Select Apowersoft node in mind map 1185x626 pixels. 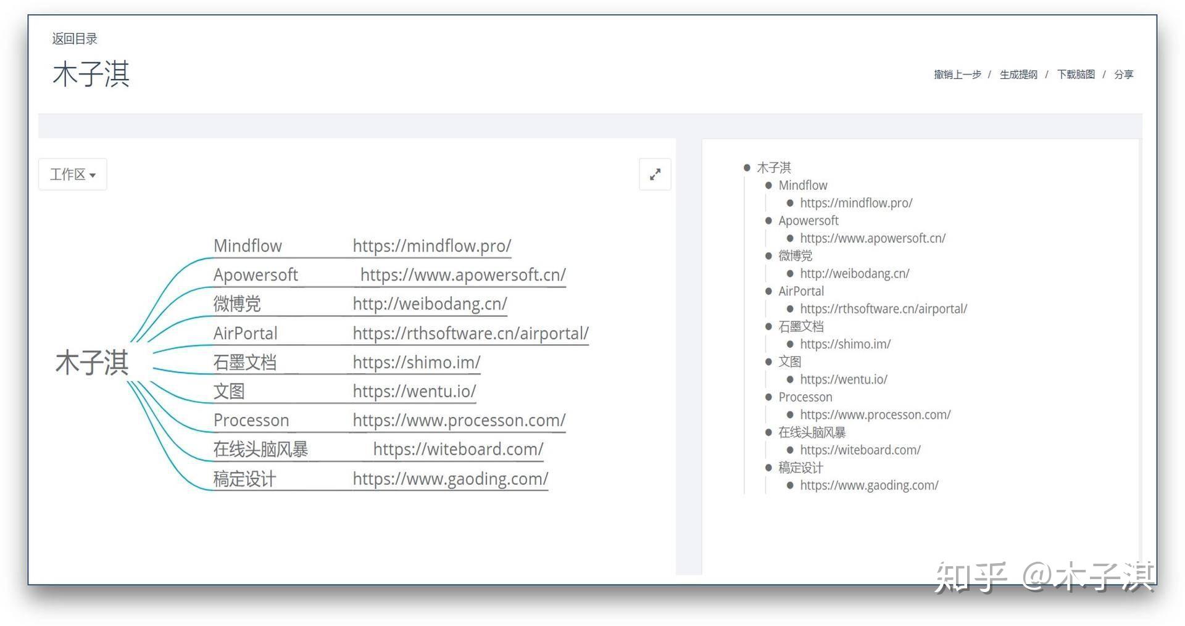(256, 275)
